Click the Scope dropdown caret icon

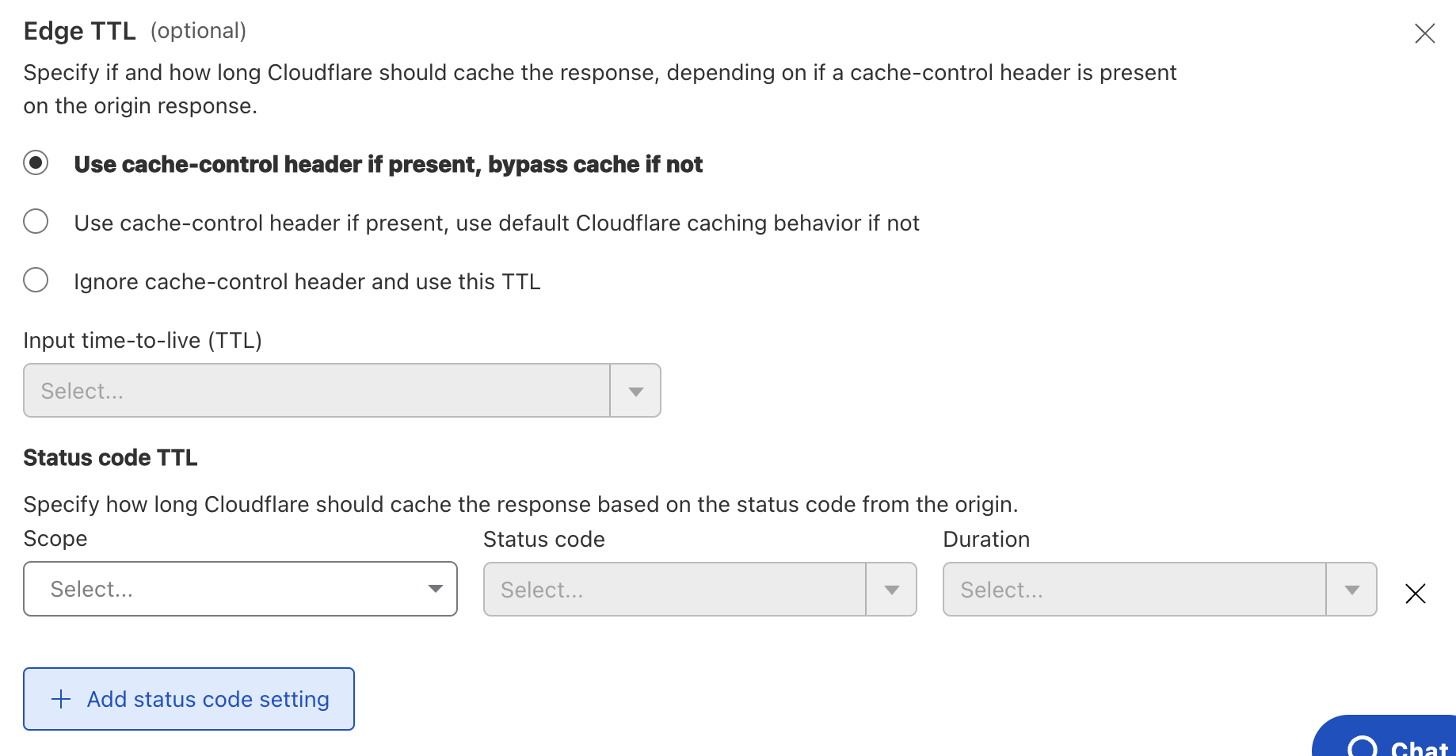click(x=435, y=589)
